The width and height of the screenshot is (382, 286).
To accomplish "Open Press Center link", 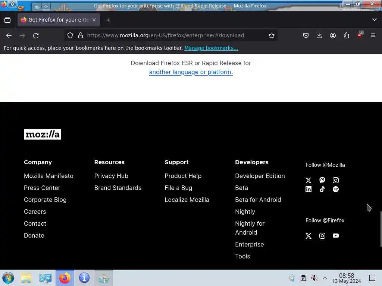I will [x=42, y=188].
